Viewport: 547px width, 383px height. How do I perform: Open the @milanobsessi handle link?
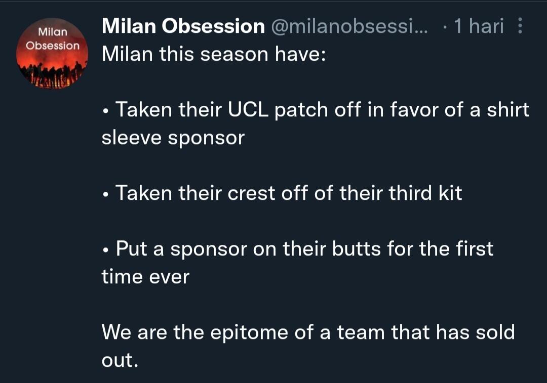(349, 26)
